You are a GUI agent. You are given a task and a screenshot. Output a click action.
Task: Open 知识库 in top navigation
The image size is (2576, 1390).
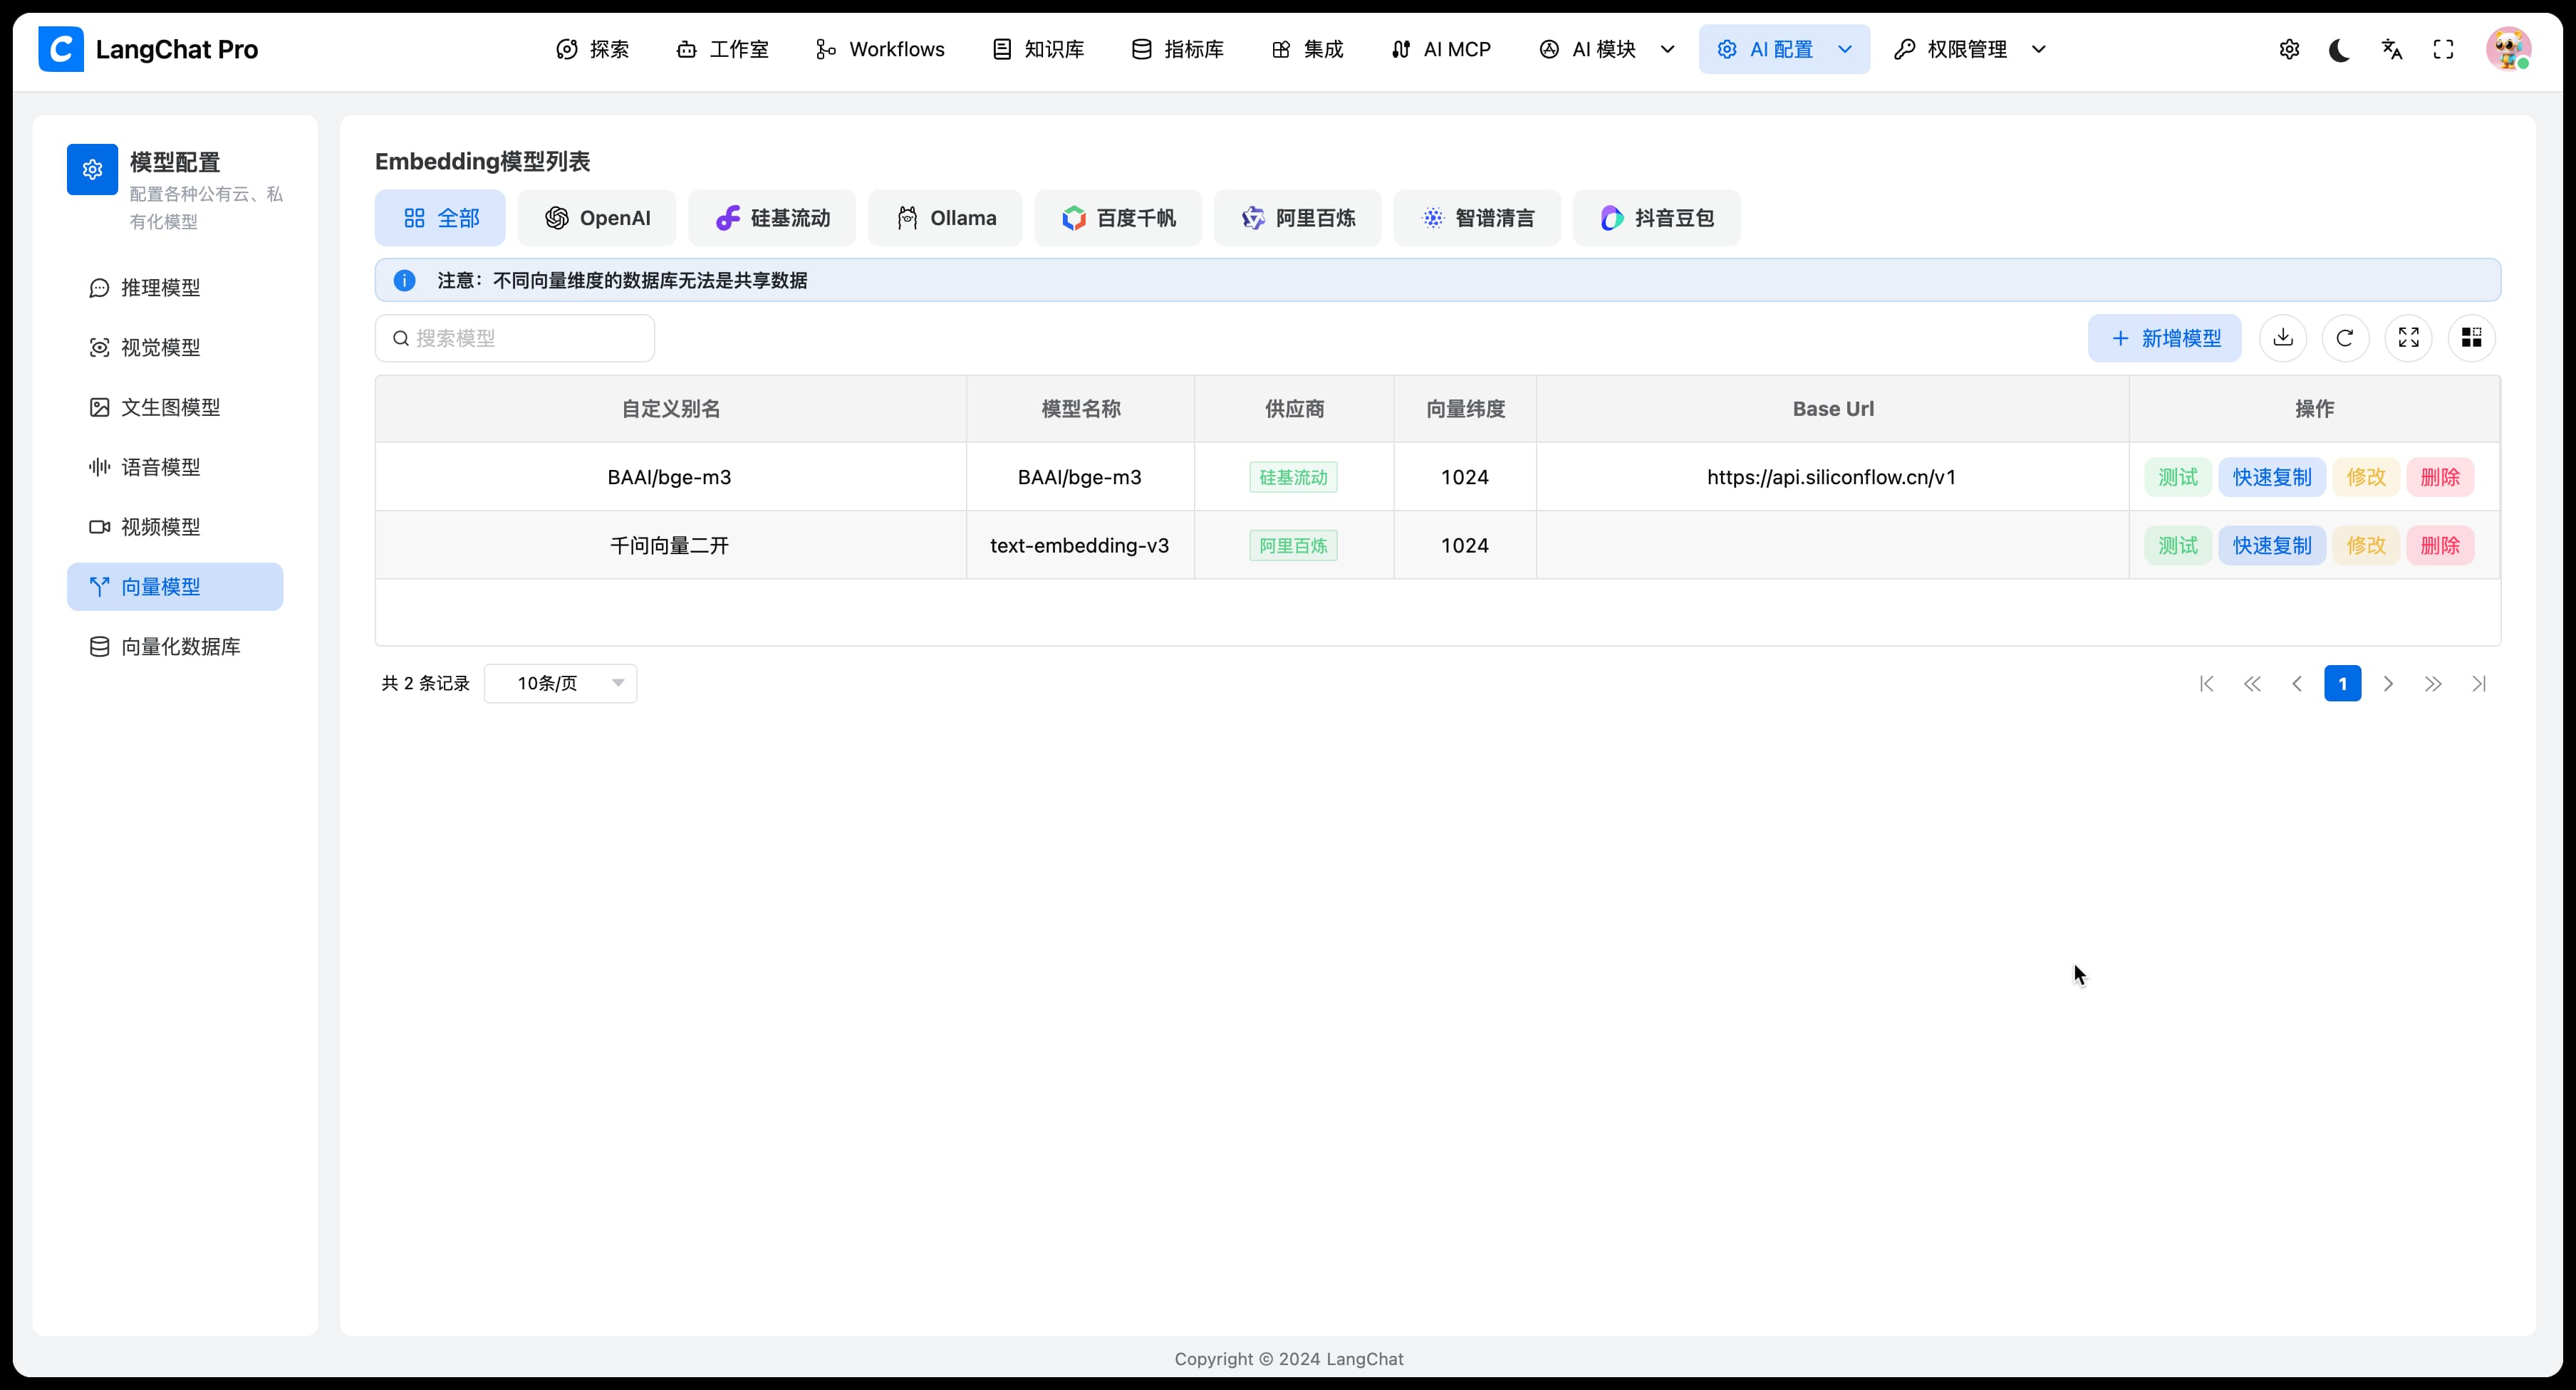1038,49
